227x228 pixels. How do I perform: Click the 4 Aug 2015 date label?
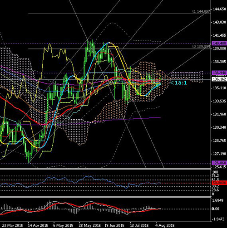tap(165, 225)
